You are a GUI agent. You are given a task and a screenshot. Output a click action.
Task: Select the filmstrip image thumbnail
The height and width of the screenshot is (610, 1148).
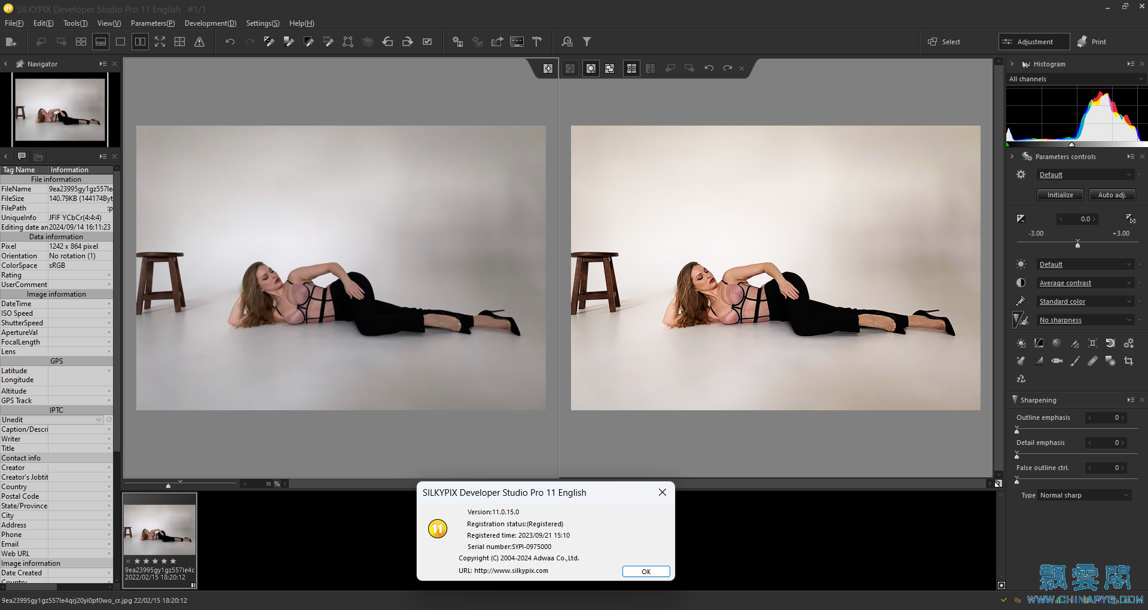point(160,530)
